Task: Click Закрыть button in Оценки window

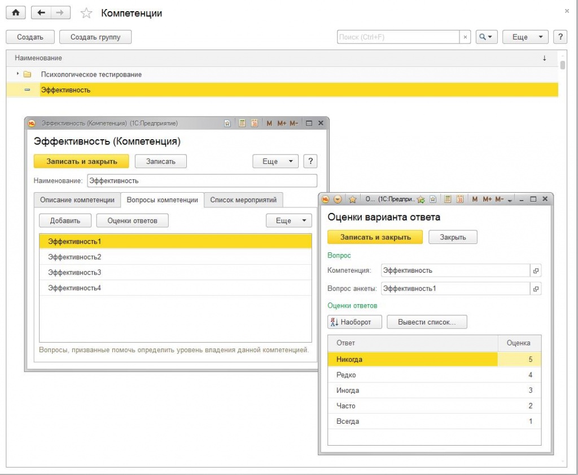Action: [x=453, y=237]
